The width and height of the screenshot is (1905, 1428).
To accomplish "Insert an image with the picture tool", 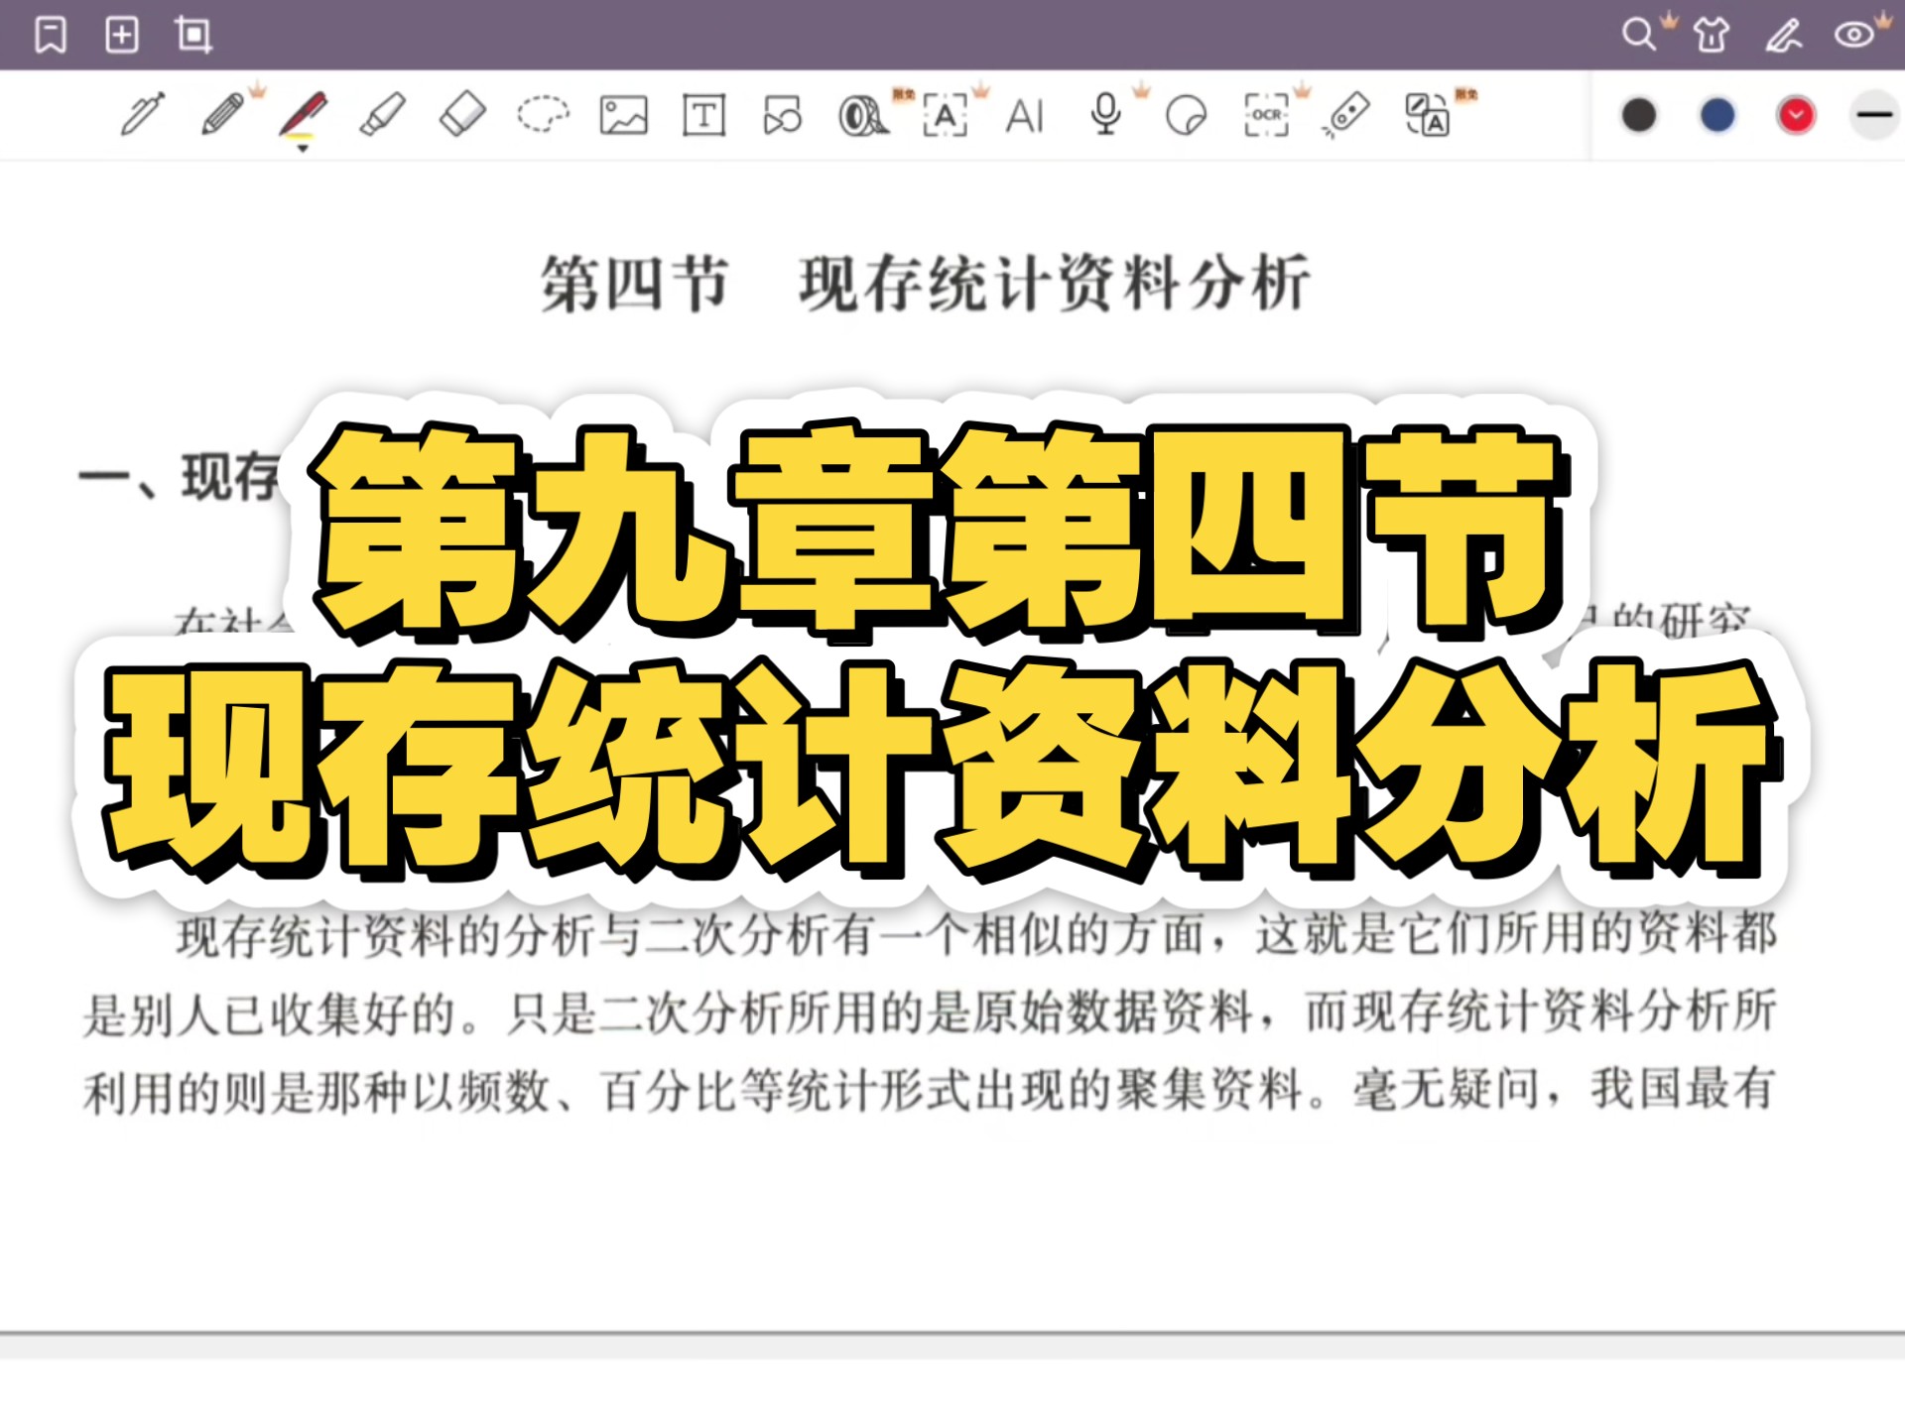I will 623,116.
